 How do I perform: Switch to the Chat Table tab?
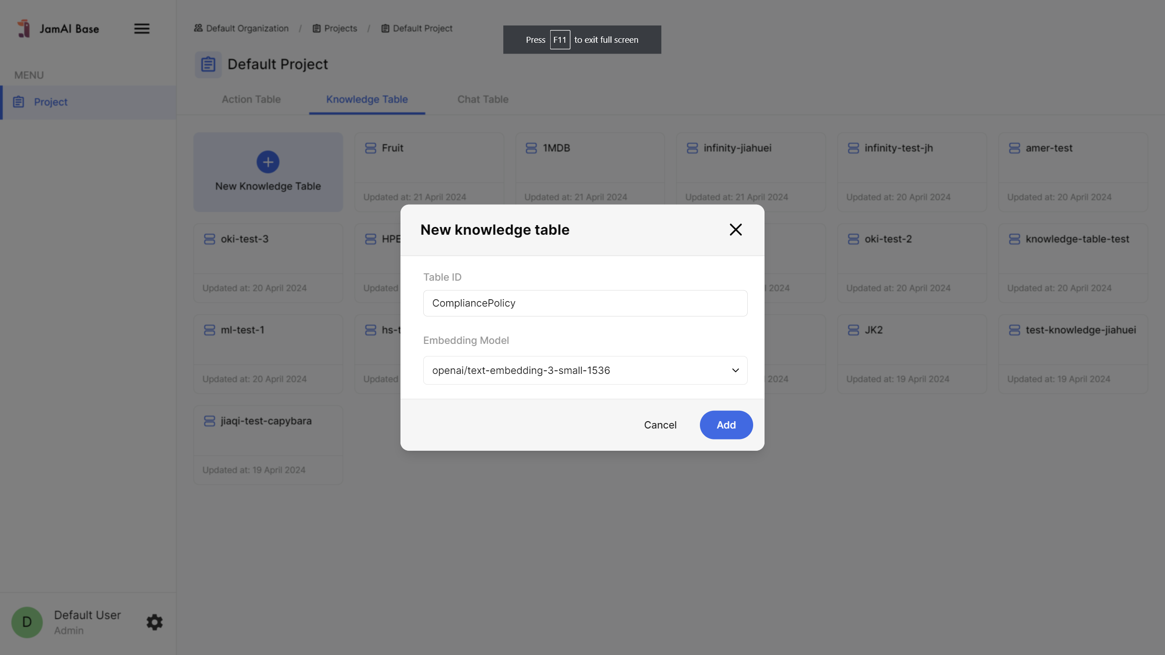pyautogui.click(x=482, y=99)
